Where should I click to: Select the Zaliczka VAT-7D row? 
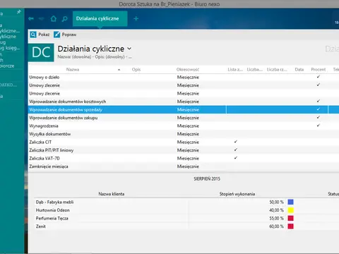coord(184,158)
